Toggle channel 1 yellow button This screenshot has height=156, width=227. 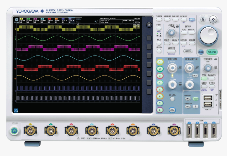tap(159, 62)
